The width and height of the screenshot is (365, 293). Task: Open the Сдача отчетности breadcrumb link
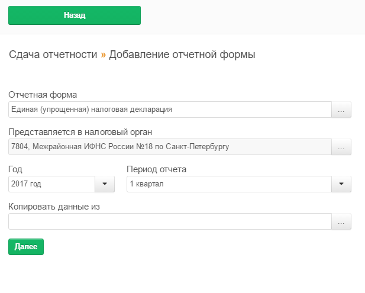(53, 55)
